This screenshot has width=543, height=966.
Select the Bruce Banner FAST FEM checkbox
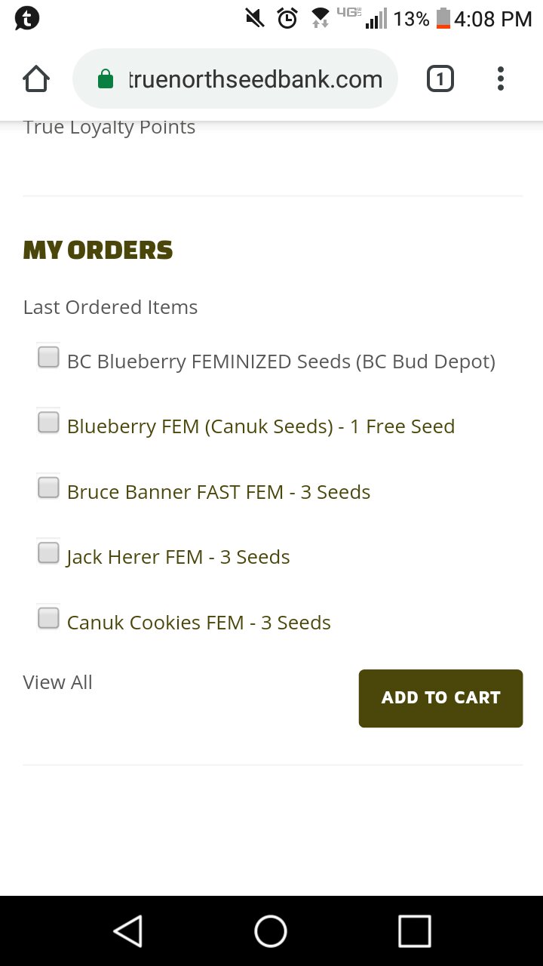[48, 488]
